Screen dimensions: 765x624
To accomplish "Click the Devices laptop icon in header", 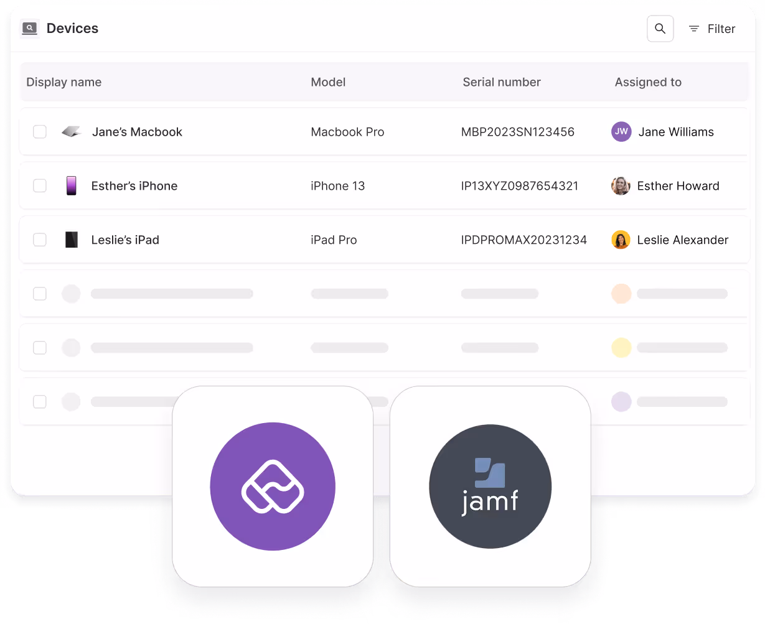I will coord(29,29).
